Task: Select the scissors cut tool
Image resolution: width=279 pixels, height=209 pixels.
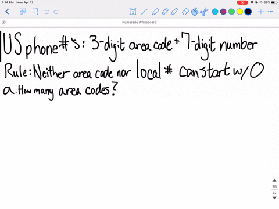Action: [204, 12]
